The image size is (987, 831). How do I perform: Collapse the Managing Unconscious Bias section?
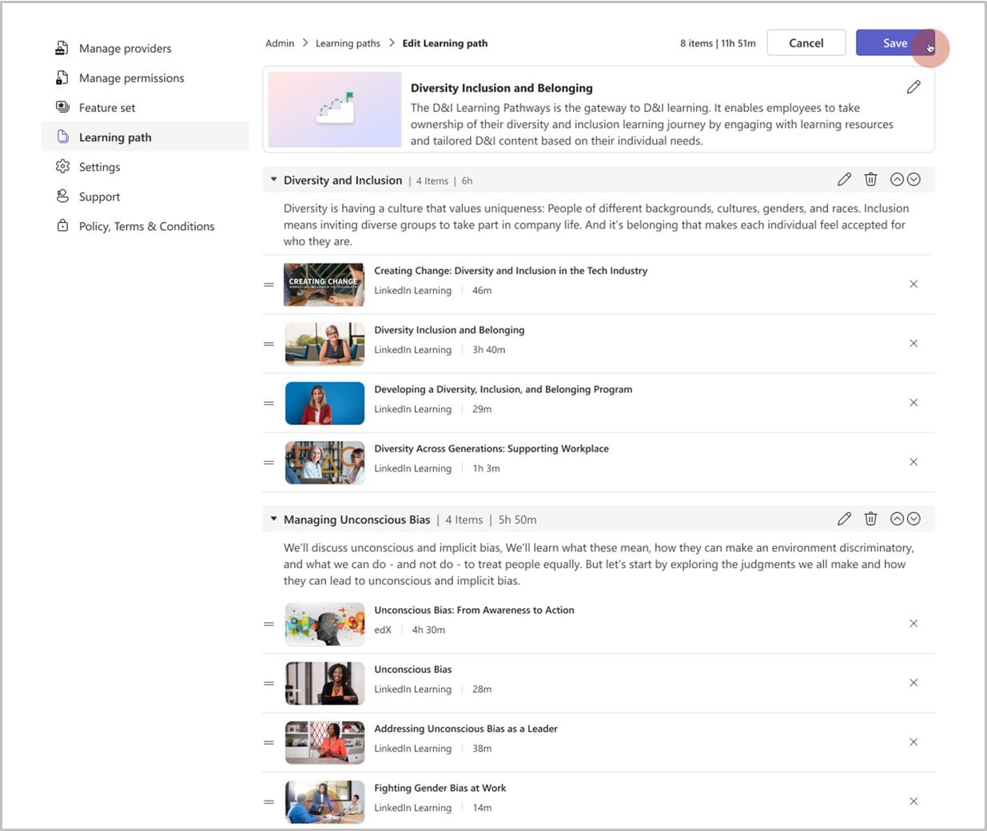point(274,519)
